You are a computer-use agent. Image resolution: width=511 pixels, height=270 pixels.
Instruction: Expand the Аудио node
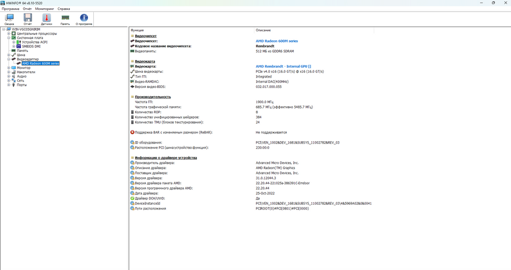pyautogui.click(x=9, y=76)
